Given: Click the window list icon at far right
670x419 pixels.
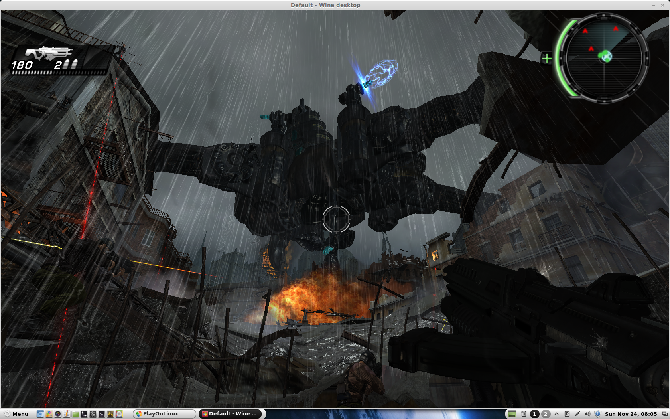Looking at the screenshot, I should pyautogui.click(x=664, y=414).
